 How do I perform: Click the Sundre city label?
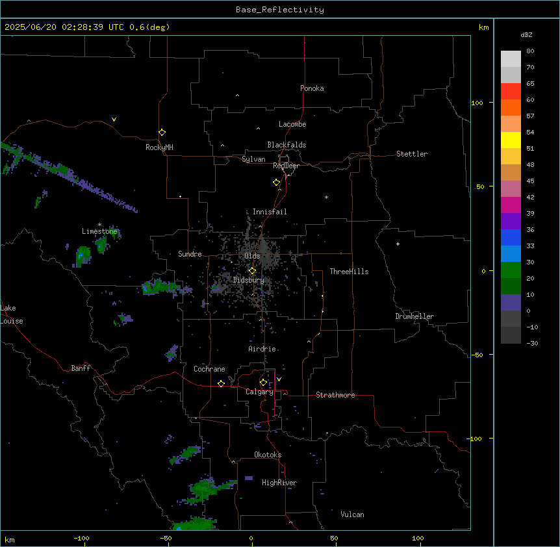(190, 254)
